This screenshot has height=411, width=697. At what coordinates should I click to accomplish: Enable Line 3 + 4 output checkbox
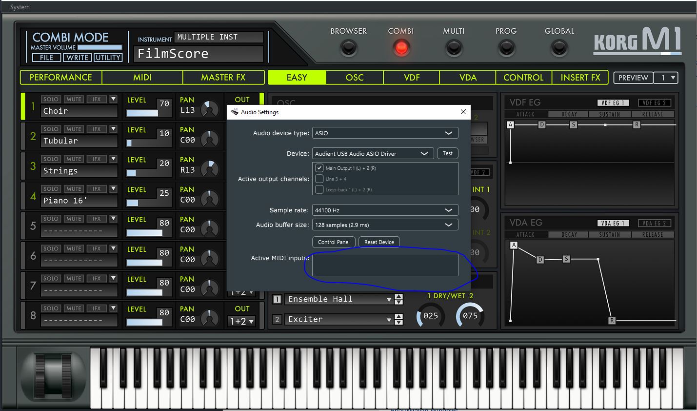[x=319, y=179]
